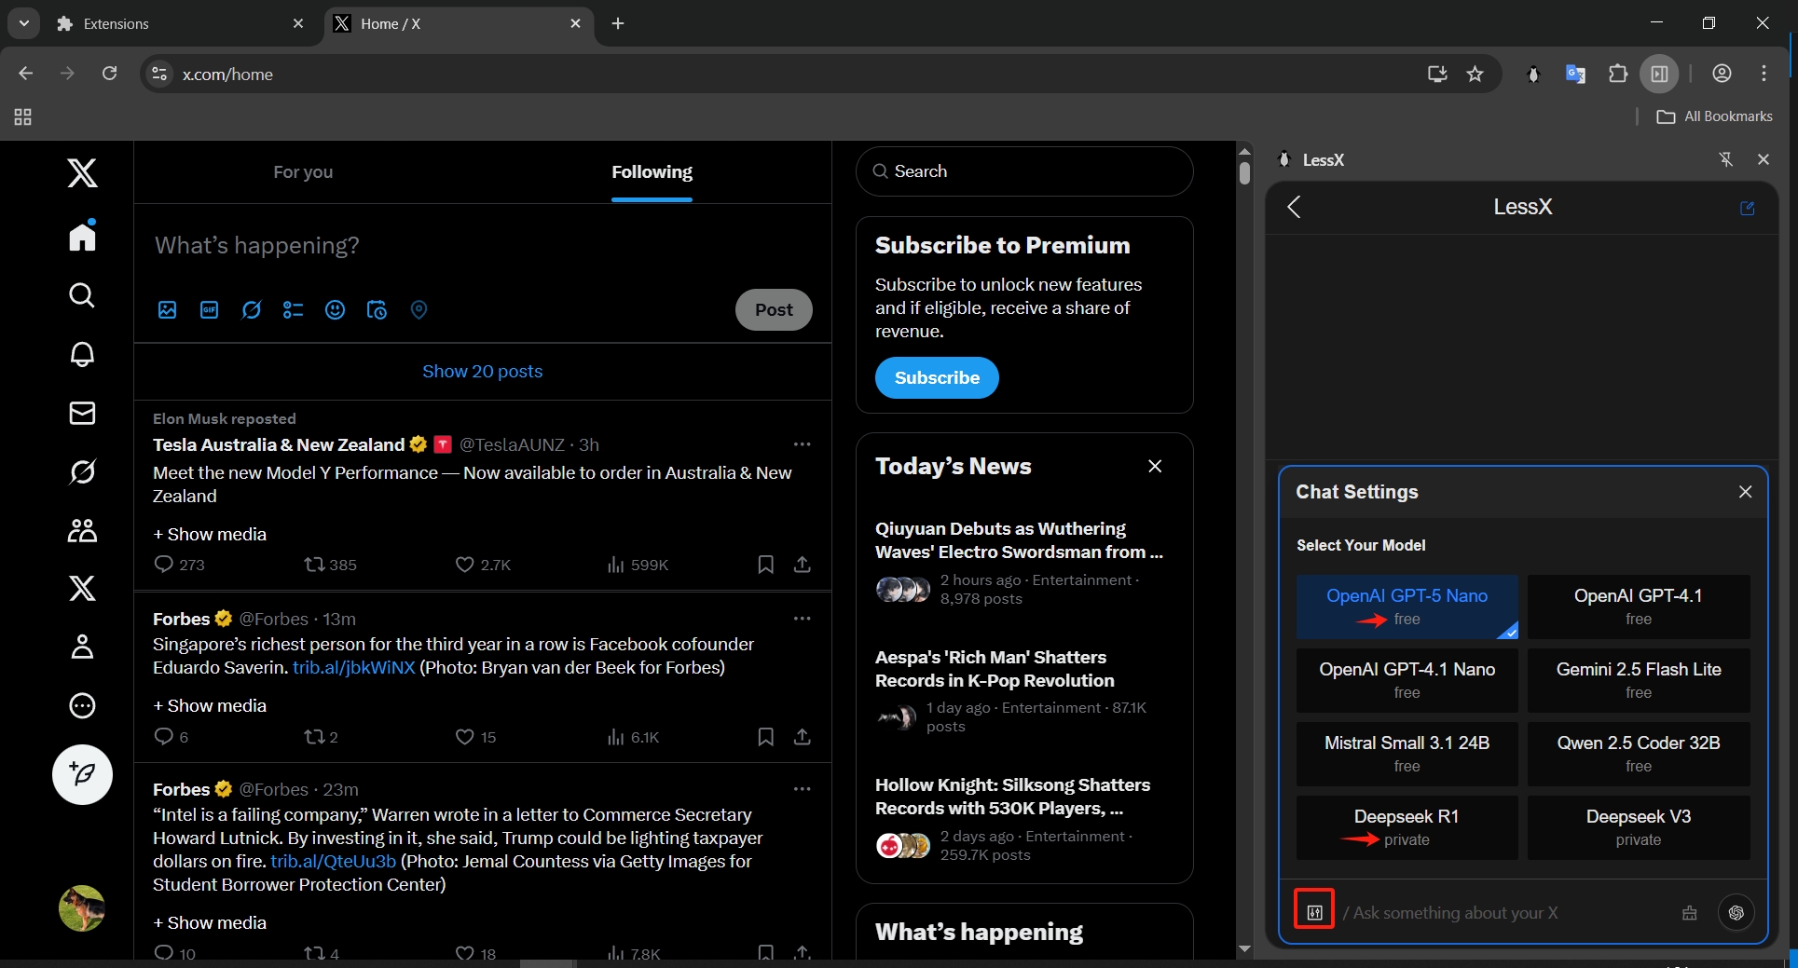Image resolution: width=1798 pixels, height=968 pixels.
Task: Add a poll to new post
Action: [x=293, y=310]
